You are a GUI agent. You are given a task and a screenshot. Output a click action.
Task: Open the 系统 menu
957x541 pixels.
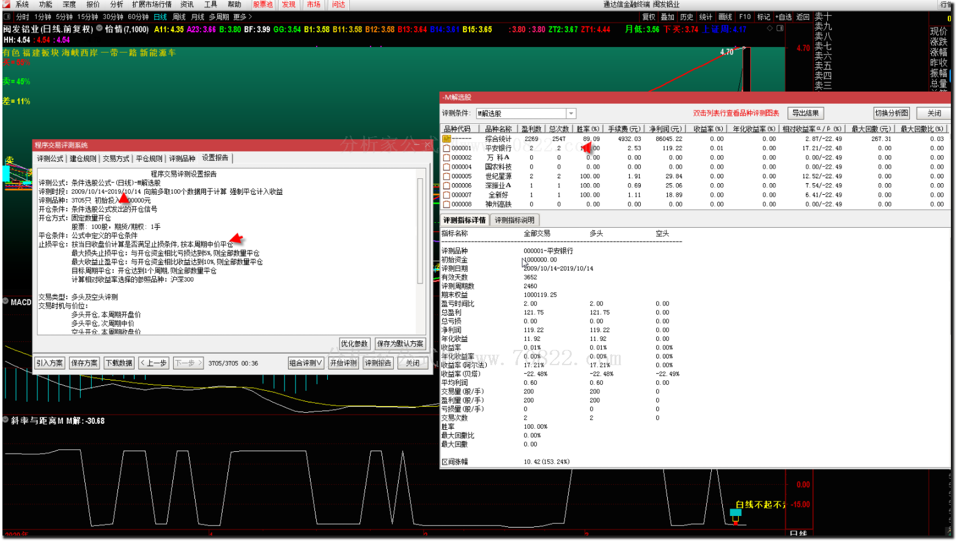[x=23, y=4]
